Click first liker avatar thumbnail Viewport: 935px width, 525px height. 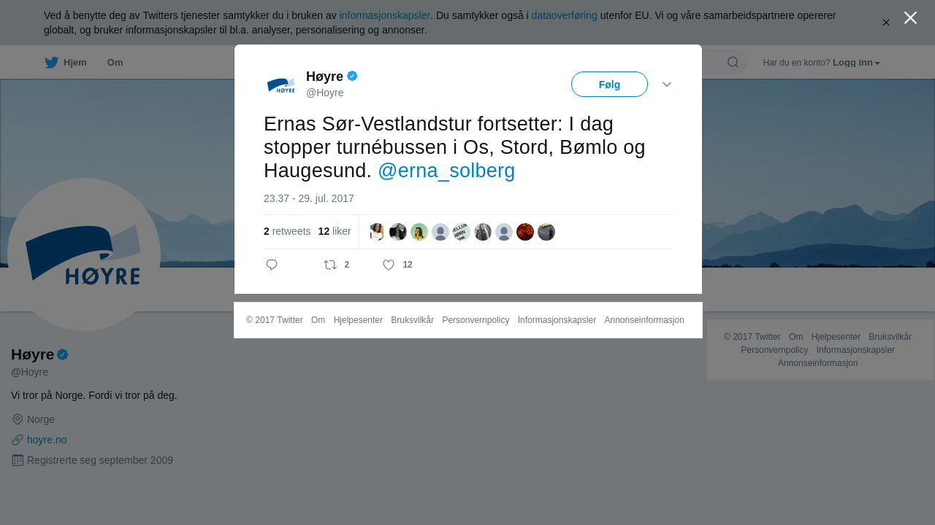(x=377, y=232)
